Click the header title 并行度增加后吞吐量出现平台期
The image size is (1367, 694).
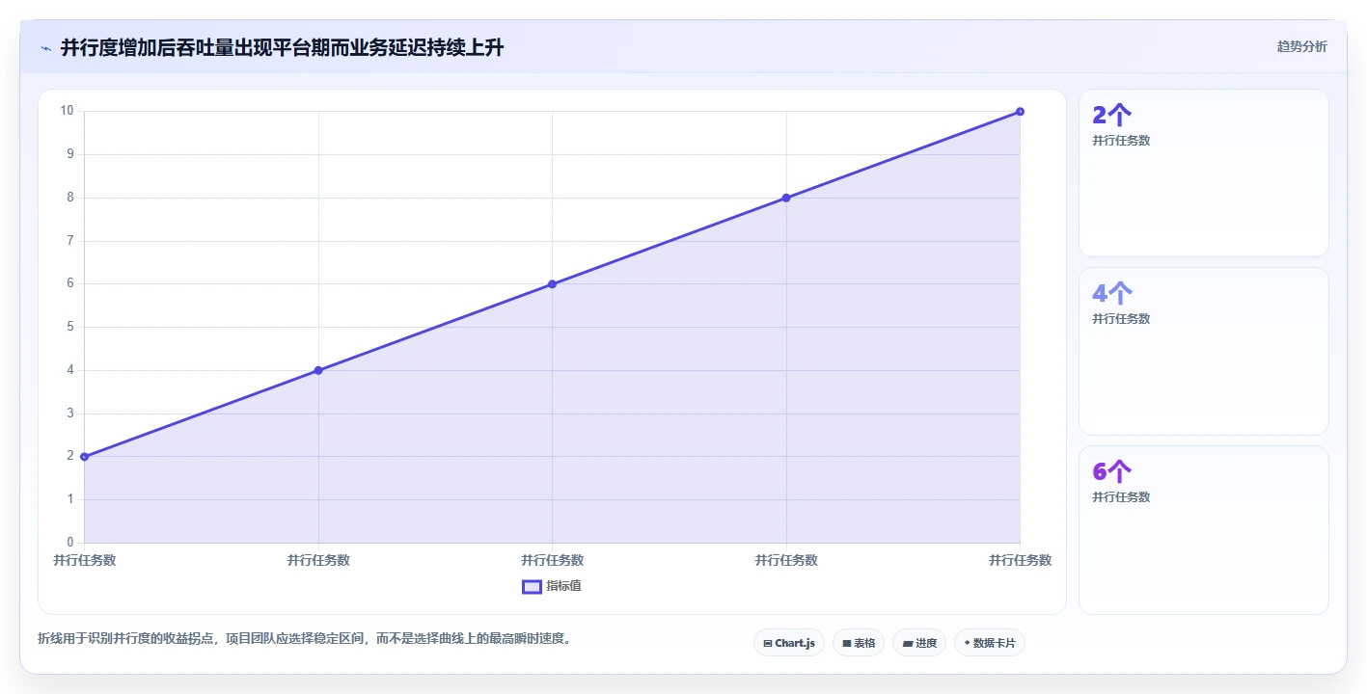coord(282,47)
